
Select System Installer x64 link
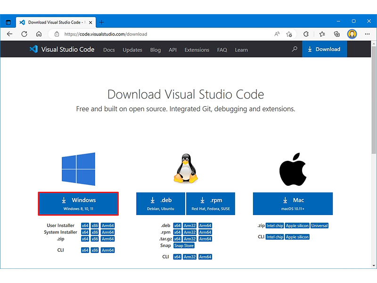click(85, 232)
